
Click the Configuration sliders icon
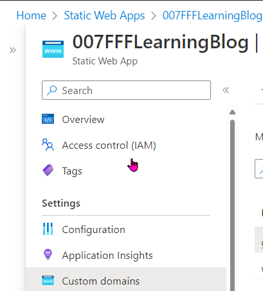(x=48, y=229)
